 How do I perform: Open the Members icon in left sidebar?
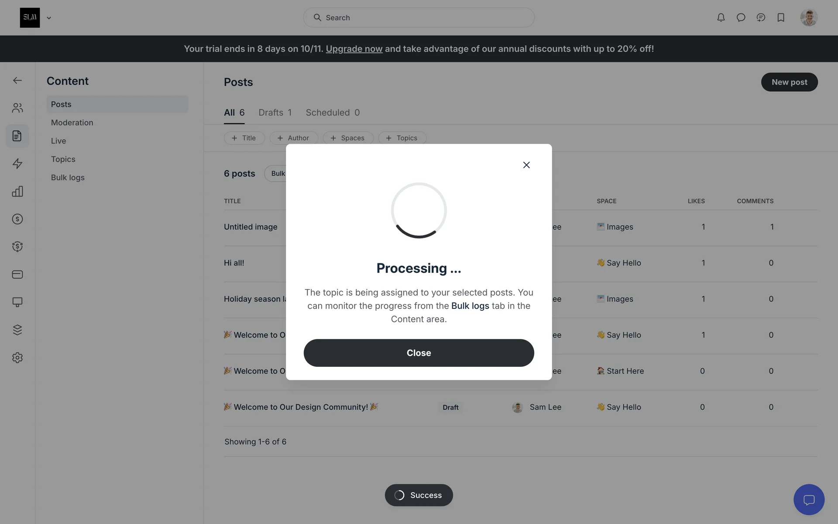pyautogui.click(x=17, y=108)
